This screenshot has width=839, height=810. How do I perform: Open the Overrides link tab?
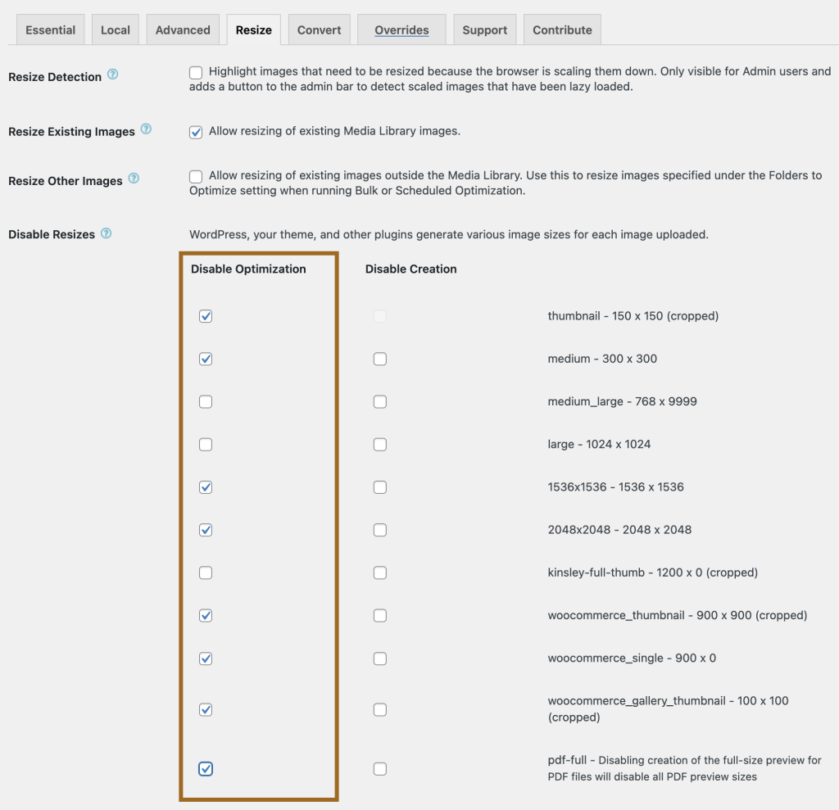point(401,29)
